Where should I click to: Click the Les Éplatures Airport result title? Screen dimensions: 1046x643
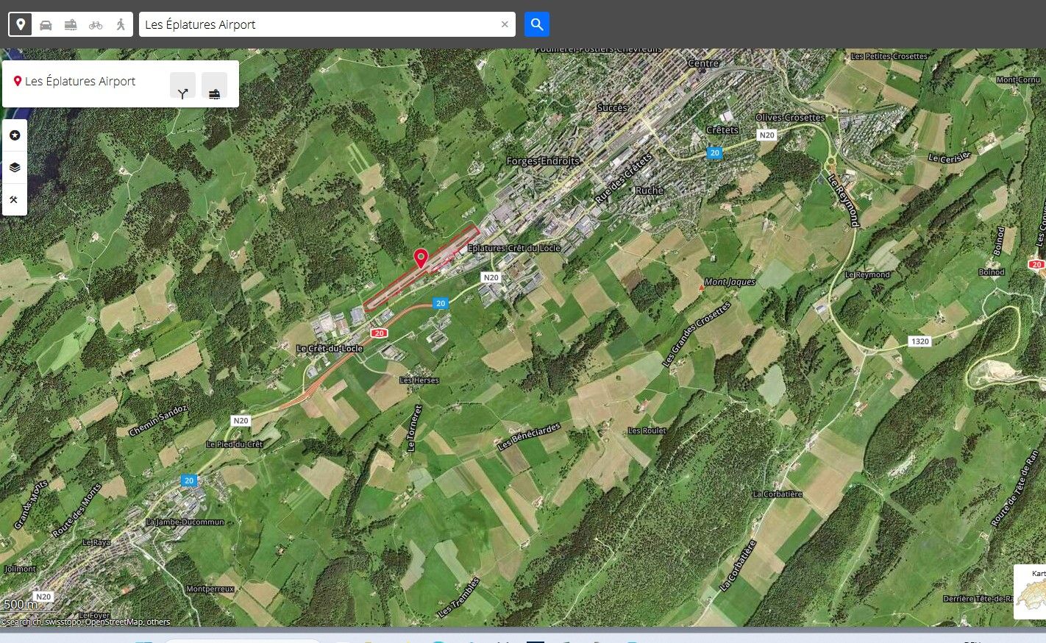click(x=80, y=81)
